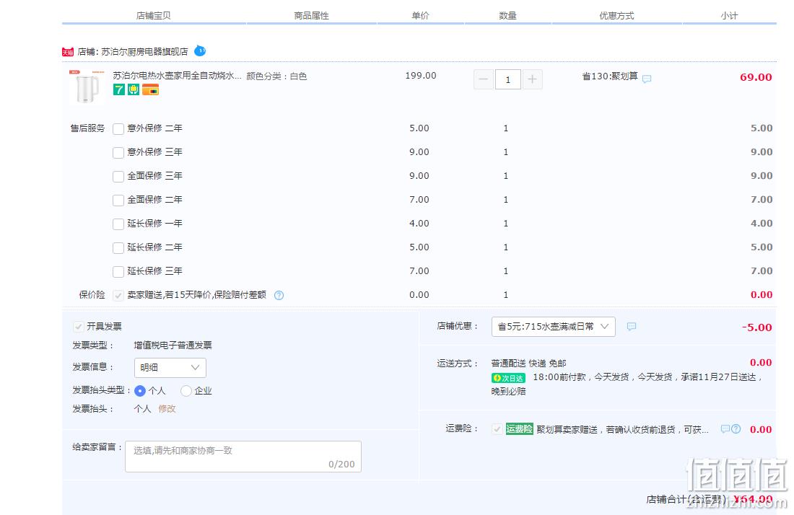
Task: Click the 69.00 subtotal amount
Action: (x=756, y=77)
